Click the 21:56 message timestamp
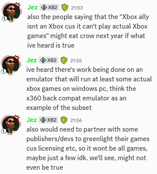Image resolution: width=157 pixels, height=174 pixels. tap(76, 120)
